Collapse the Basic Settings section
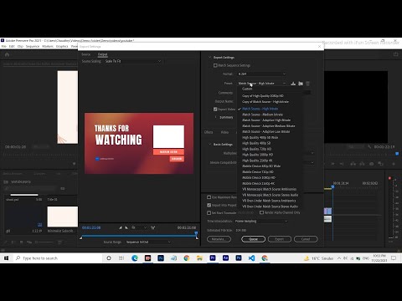Image resolution: width=402 pixels, height=301 pixels. click(209, 144)
